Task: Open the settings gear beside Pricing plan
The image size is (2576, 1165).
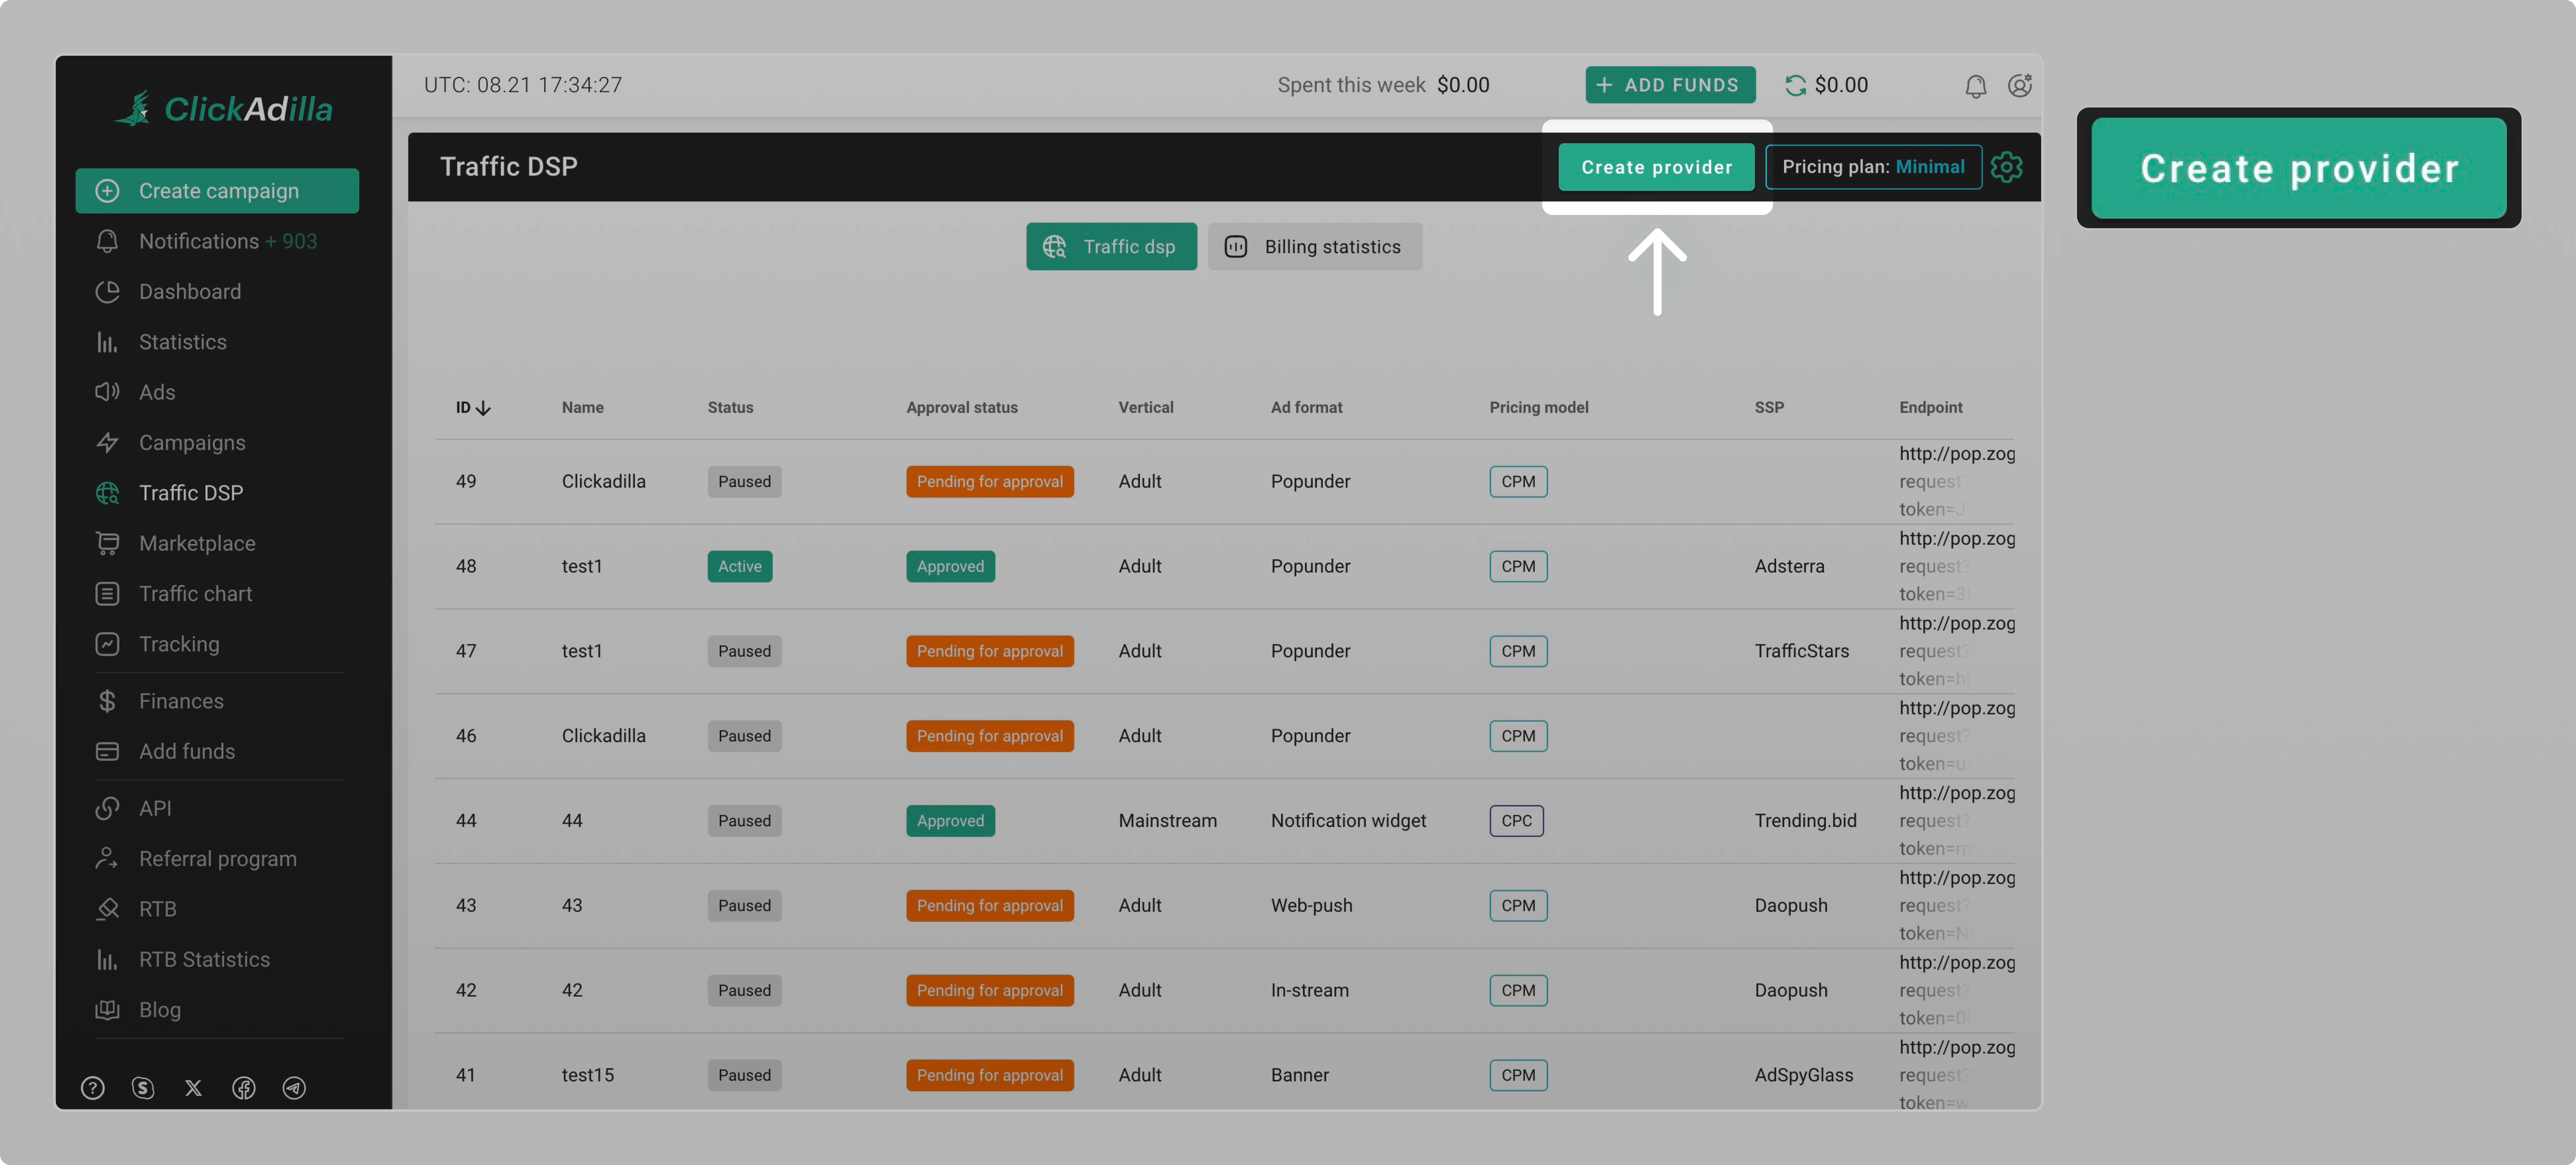Action: pos(2007,167)
